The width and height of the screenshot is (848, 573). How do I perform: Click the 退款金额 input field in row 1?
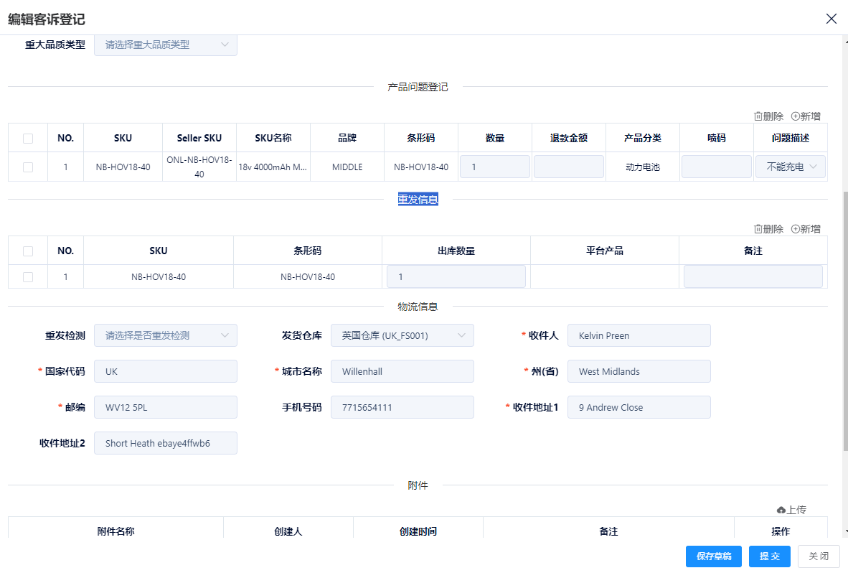[x=568, y=167]
